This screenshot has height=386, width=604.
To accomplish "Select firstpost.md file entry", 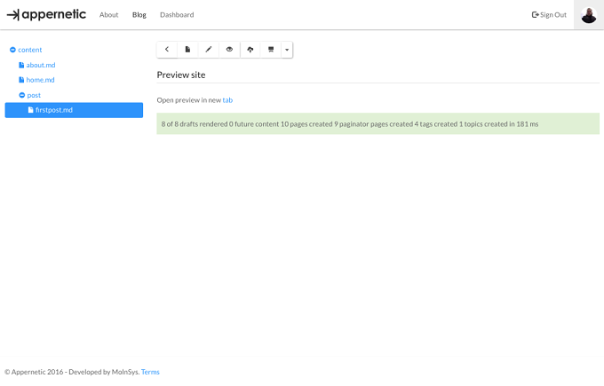I will coord(74,110).
